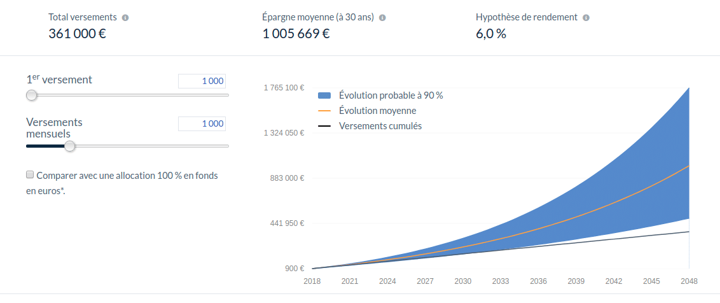Click the Versements mensuels label text
Screen dimensions: 720x303
[54, 128]
